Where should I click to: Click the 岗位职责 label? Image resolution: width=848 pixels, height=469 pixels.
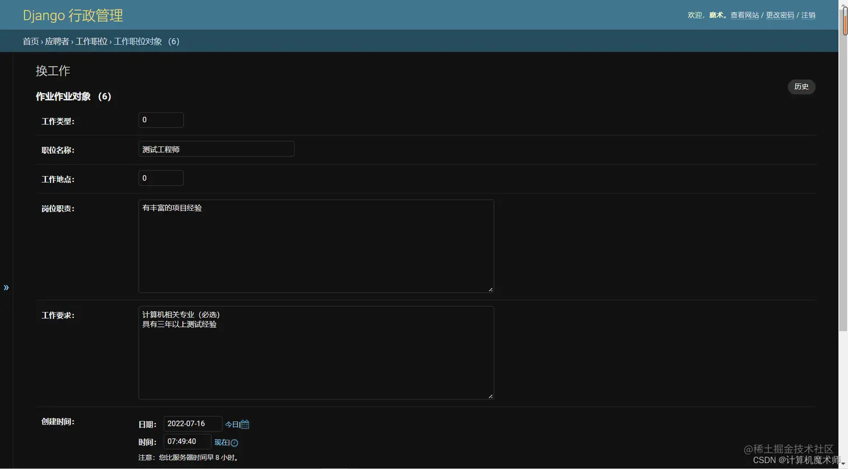pos(58,209)
